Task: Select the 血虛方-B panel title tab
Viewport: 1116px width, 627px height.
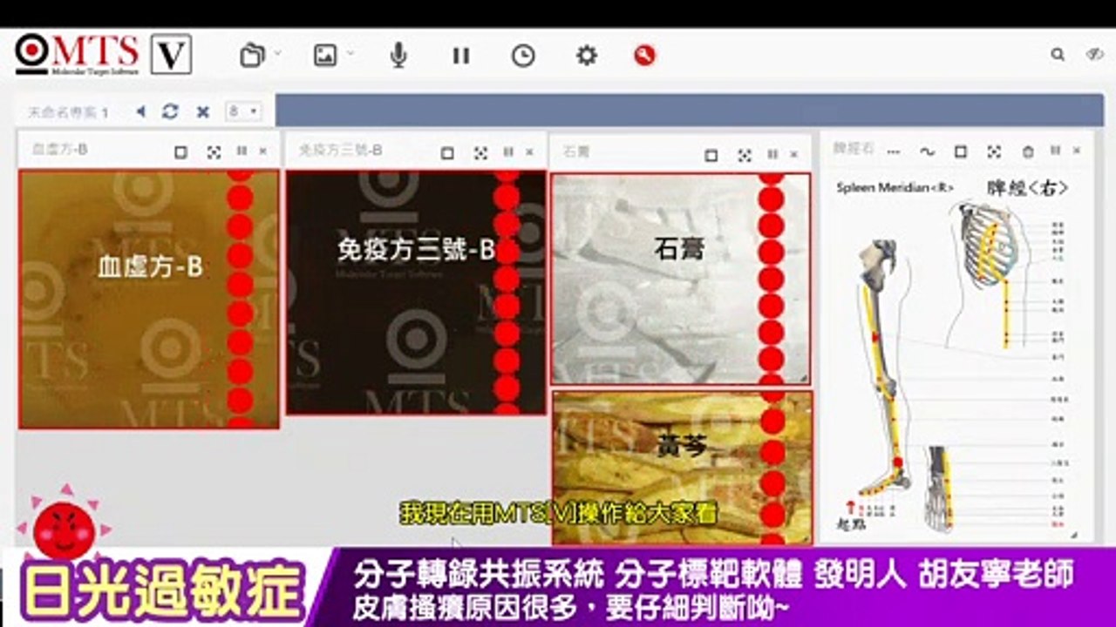Action: tap(59, 150)
